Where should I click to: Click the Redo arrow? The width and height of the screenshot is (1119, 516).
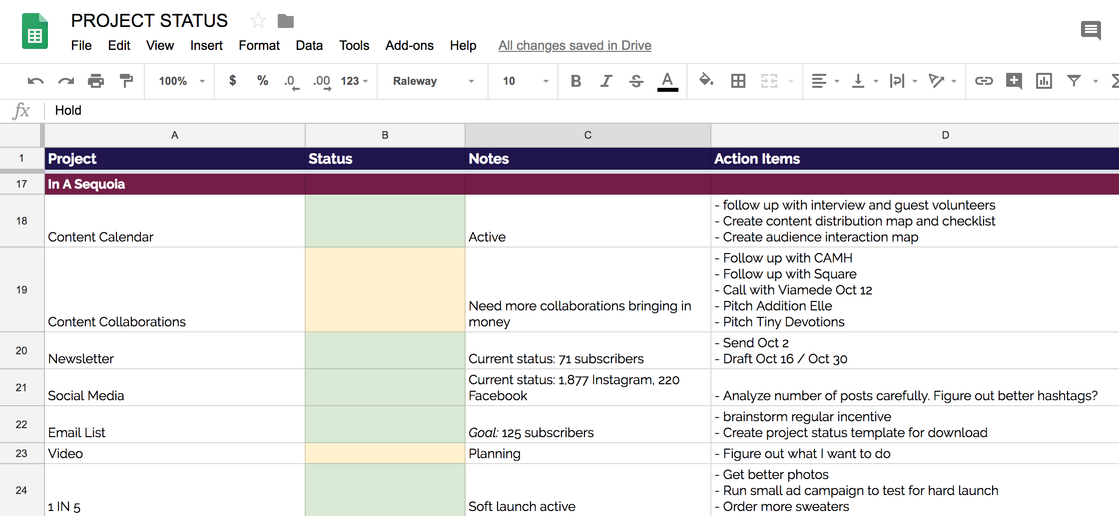pyautogui.click(x=66, y=81)
